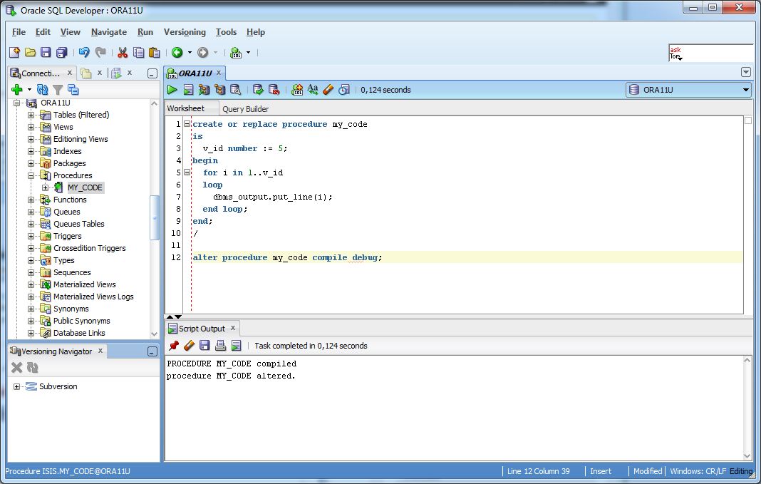761x484 pixels.
Task: Collapse the for-loop fold on line 5
Action: 187,173
